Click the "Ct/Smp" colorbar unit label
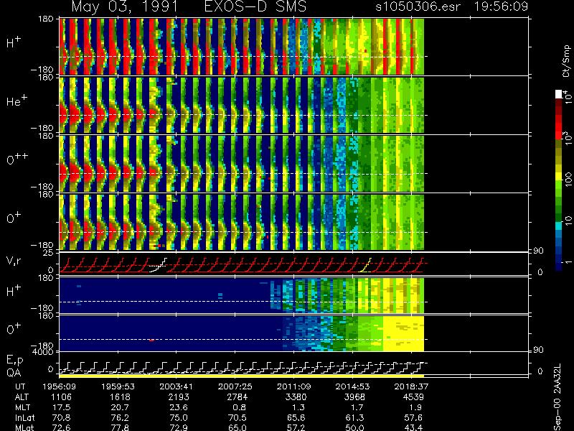 coord(566,61)
